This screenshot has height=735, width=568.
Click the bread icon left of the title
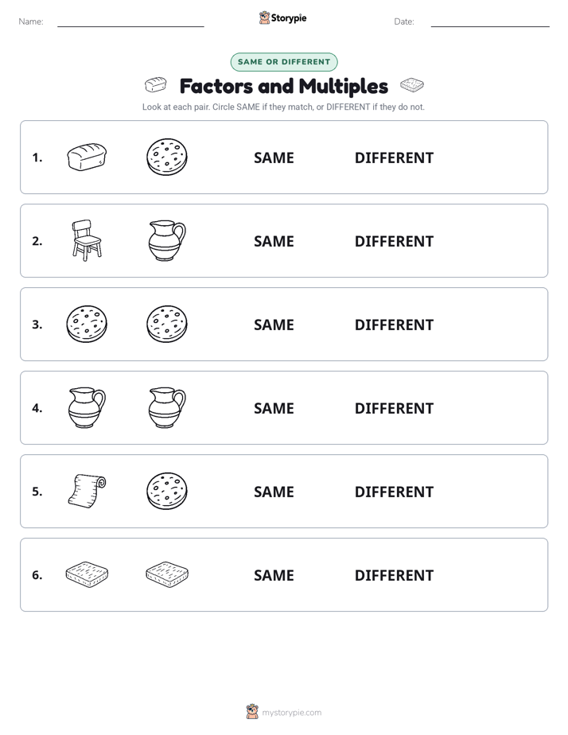click(156, 85)
